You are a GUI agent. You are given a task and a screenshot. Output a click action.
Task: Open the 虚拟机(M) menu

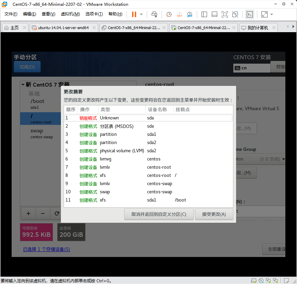pos(70,14)
